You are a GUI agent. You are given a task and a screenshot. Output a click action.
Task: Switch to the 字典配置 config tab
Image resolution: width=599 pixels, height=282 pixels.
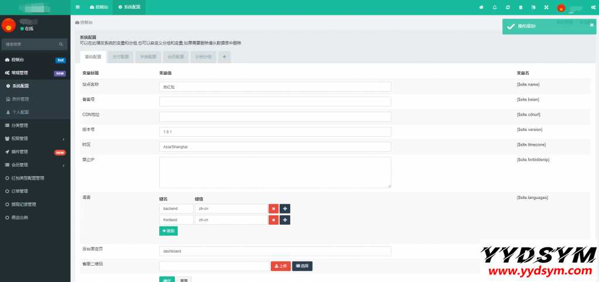(x=148, y=57)
